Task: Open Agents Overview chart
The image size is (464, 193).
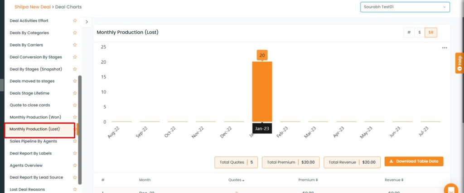Action: click(x=26, y=165)
